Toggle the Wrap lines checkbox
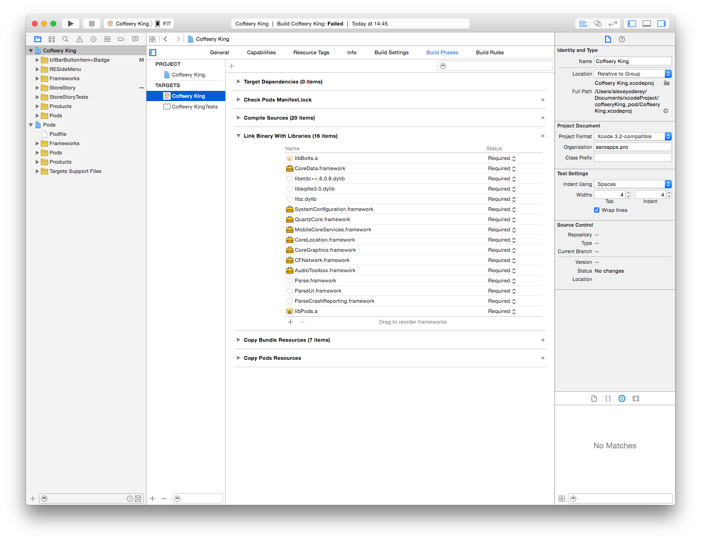Screen dimensions: 701x542 [x=597, y=210]
